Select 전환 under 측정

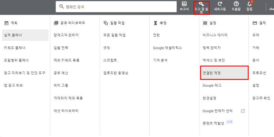(x=156, y=35)
